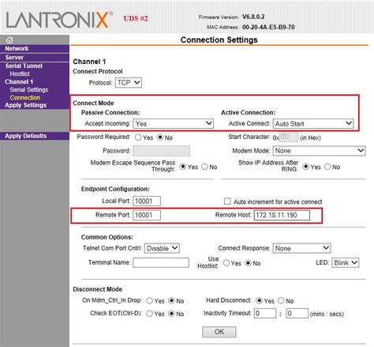Click the Remote Host input field
The image size is (374, 347).
(x=282, y=215)
